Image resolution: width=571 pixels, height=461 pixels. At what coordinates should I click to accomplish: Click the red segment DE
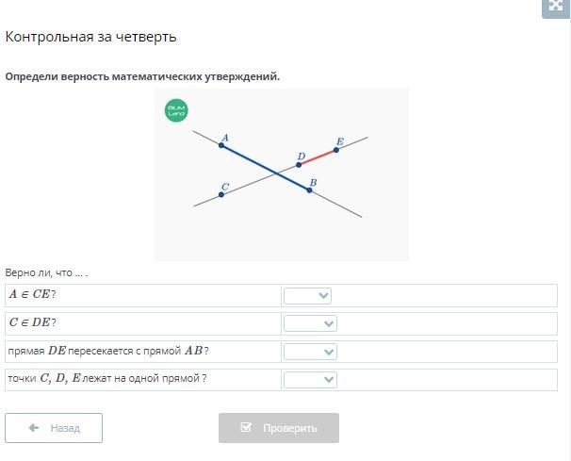click(x=318, y=157)
